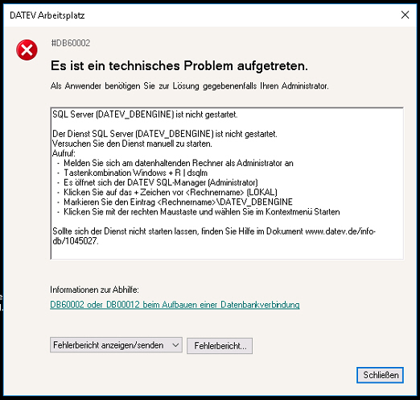Click the 'Aufruf:' line in message box
This screenshot has width=420, height=400.
click(x=64, y=153)
